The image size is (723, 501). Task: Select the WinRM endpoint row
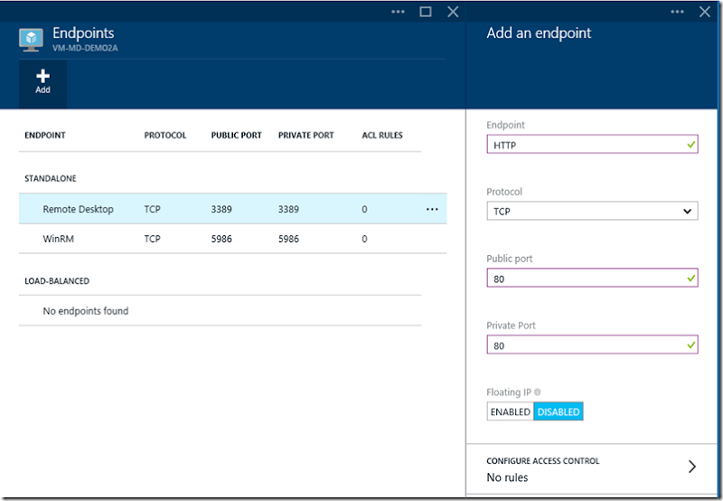click(60, 239)
